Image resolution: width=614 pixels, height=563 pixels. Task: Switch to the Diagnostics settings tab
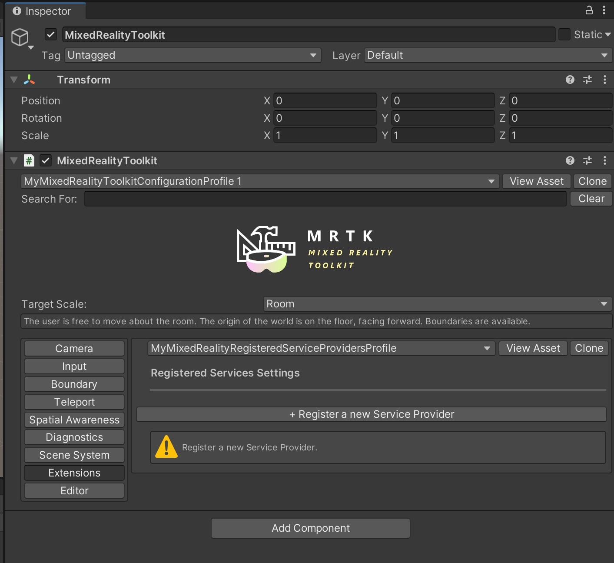(x=74, y=437)
